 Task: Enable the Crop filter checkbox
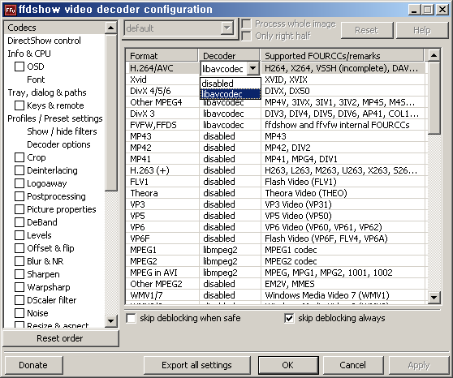click(19, 157)
